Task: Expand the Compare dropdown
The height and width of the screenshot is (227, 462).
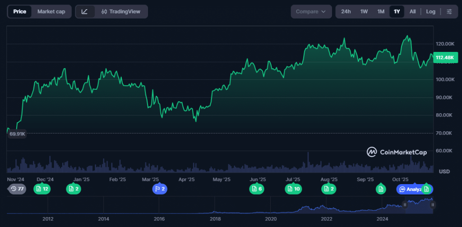Action: tap(311, 11)
